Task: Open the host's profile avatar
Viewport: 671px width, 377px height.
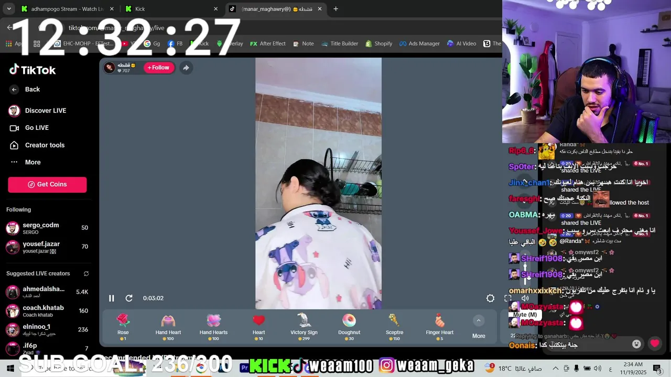Action: 109,68
